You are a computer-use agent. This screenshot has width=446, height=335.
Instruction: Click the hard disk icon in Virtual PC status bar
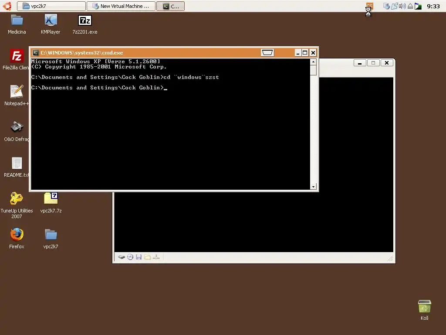[x=122, y=257]
